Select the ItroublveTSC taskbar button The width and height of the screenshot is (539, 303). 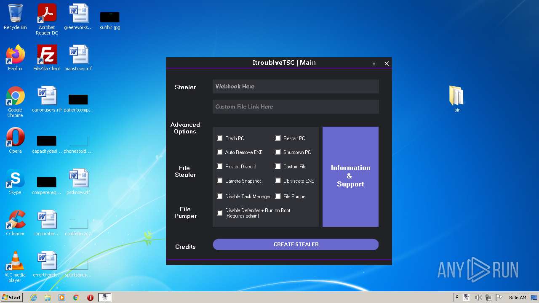click(x=105, y=298)
